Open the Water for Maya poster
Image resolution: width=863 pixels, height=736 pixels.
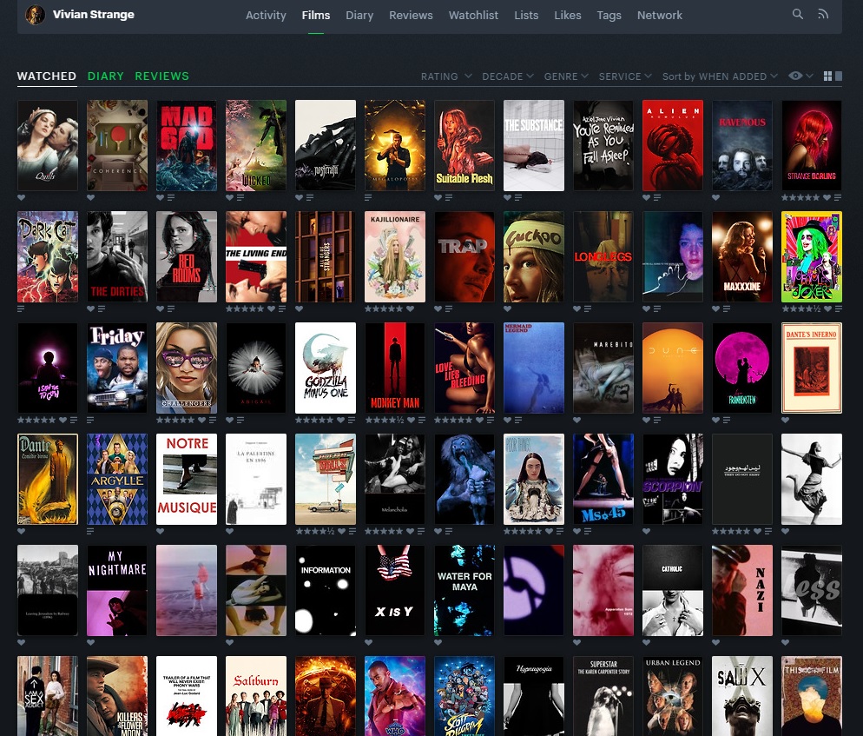point(464,591)
